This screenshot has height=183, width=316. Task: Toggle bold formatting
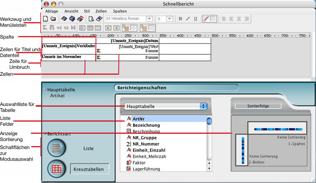point(180,19)
